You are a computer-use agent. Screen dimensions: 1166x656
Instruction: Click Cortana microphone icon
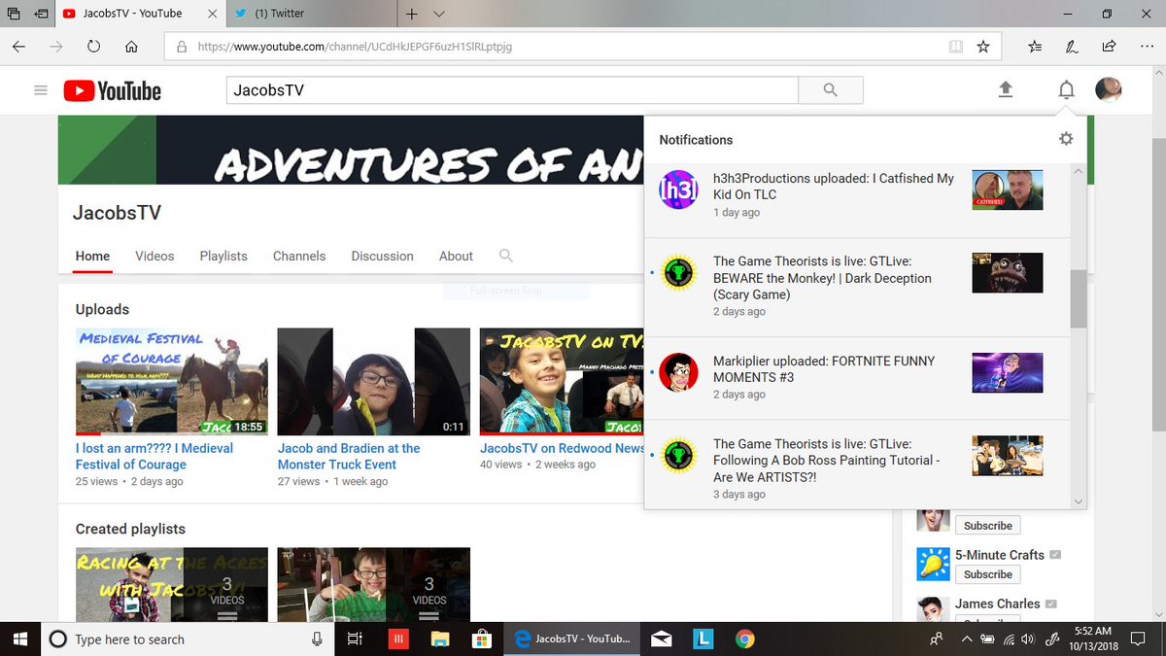317,639
